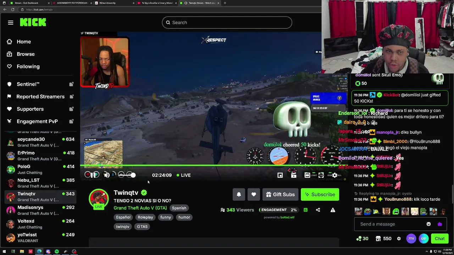This screenshot has width=454, height=255.
Task: Share the stream via share icon
Action: (x=318, y=210)
